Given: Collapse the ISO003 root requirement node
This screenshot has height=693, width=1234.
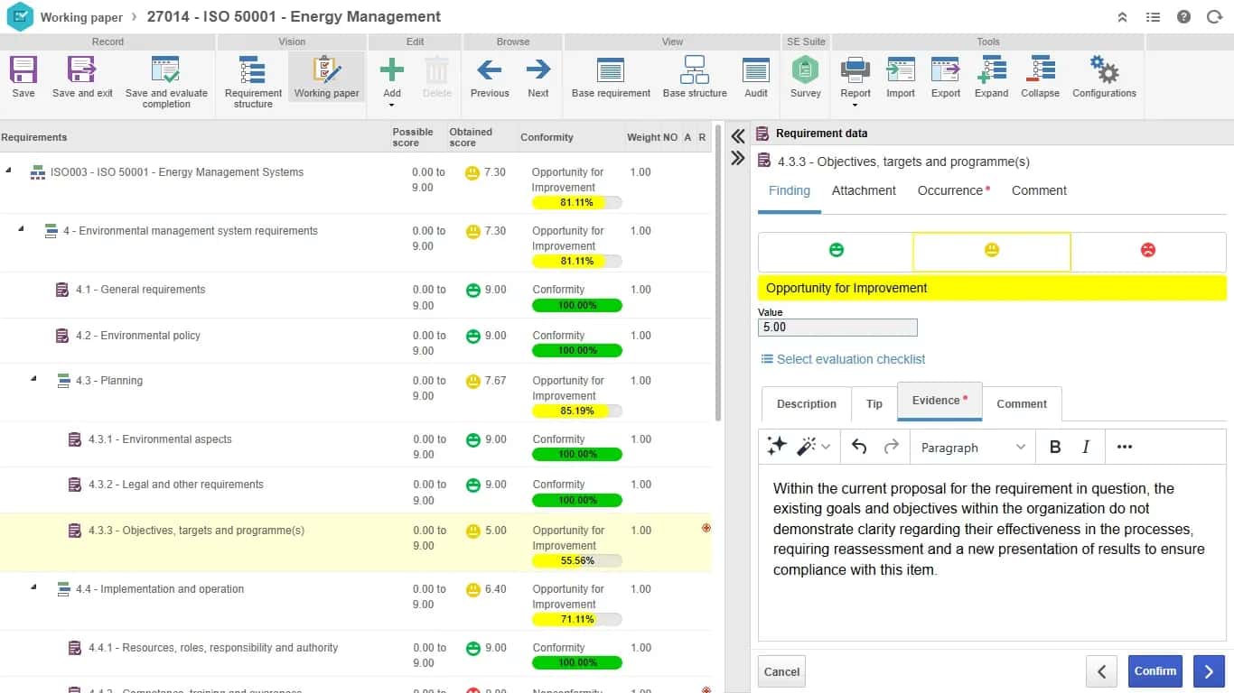Looking at the screenshot, I should [x=8, y=171].
